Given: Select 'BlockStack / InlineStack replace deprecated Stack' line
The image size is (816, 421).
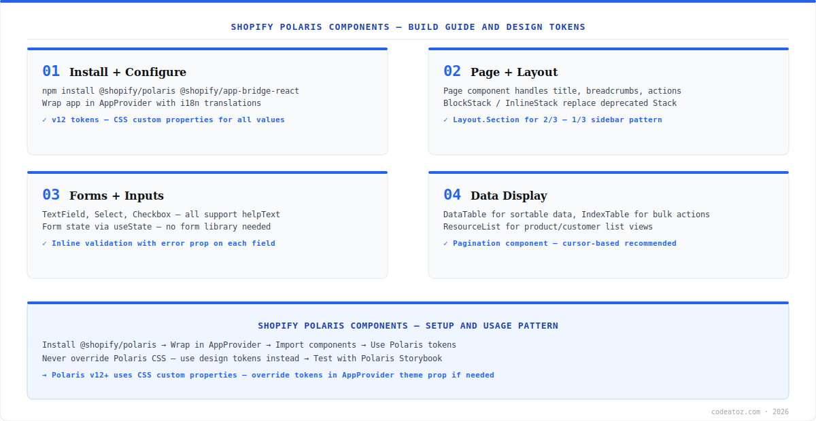Looking at the screenshot, I should (560, 103).
